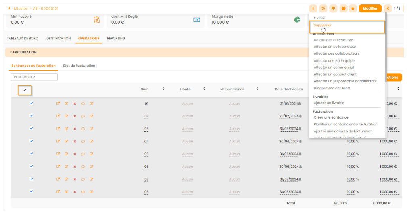Screen dimensions: 407x220
Task: Choose Diagramme de Gantt menu entry
Action: [x=332, y=88]
